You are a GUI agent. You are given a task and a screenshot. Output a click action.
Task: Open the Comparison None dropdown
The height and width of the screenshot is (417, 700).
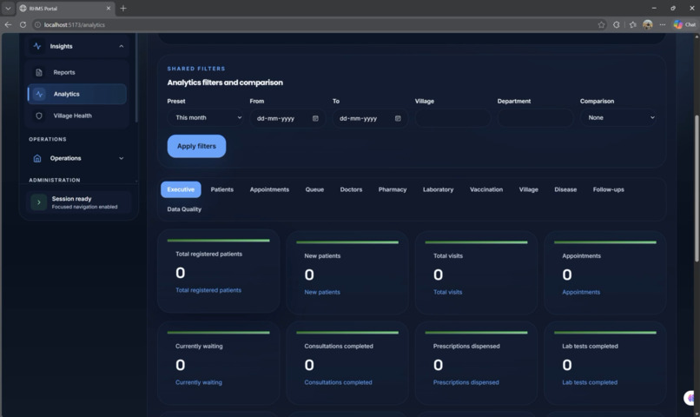617,118
